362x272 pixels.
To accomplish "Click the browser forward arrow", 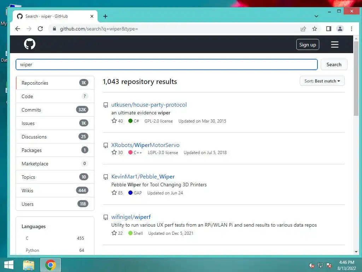I will coord(29,29).
